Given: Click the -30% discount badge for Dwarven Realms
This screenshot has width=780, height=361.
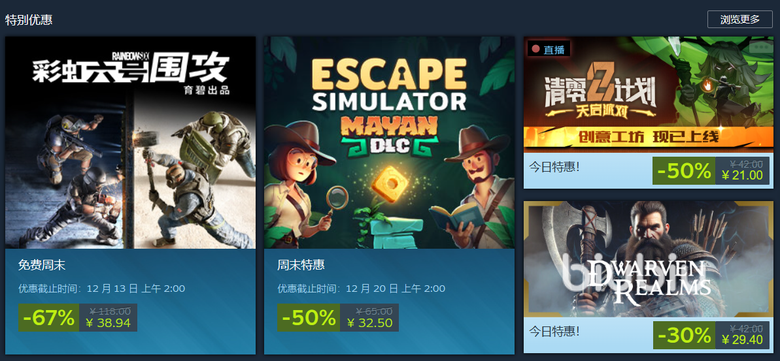Looking at the screenshot, I should click(684, 335).
